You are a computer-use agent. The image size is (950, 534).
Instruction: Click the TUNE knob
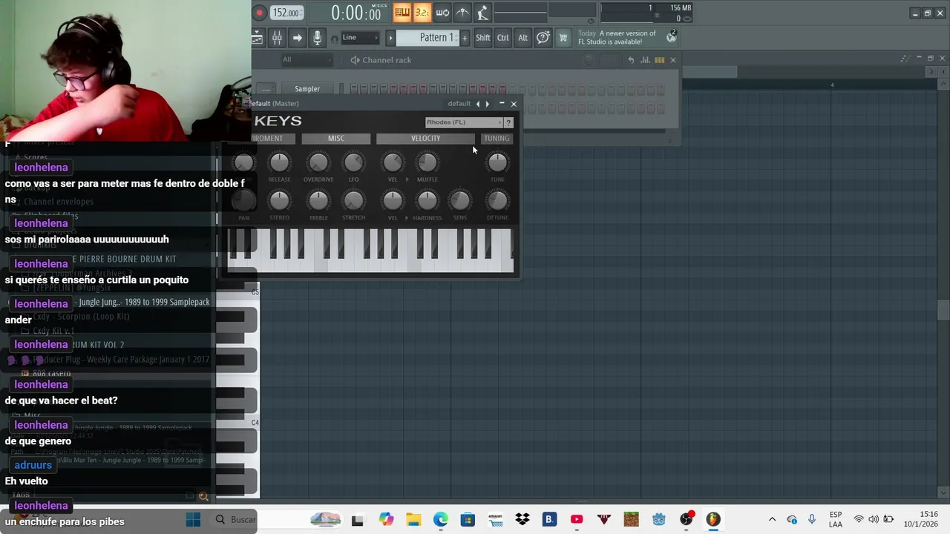(497, 162)
